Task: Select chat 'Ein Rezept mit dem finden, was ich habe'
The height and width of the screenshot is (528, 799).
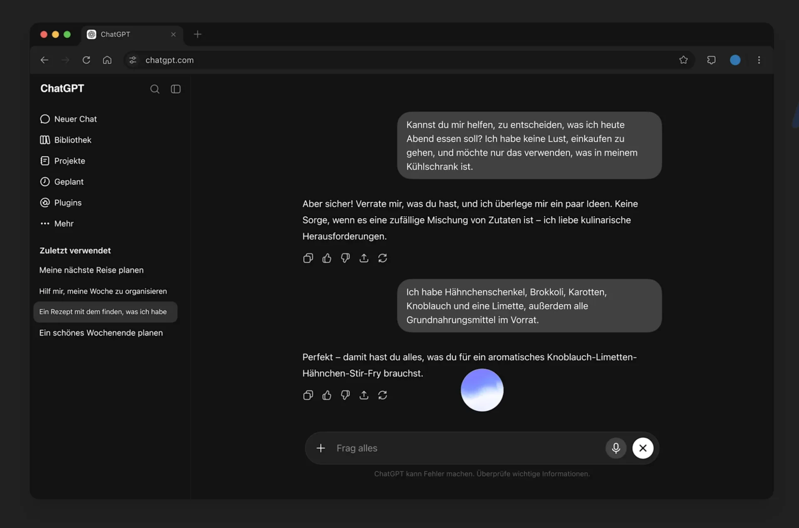Action: (105, 312)
